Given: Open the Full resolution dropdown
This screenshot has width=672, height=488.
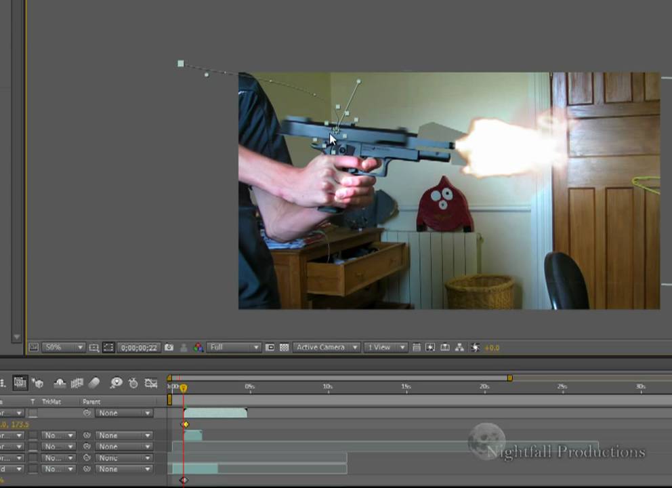Looking at the screenshot, I should click(x=234, y=347).
